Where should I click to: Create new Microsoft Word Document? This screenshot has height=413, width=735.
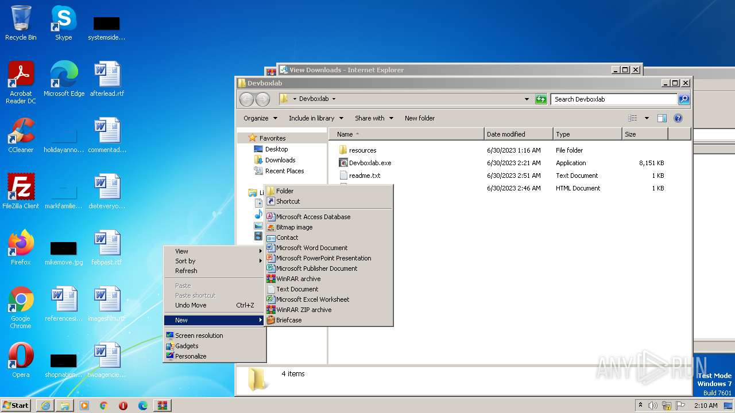point(328,248)
